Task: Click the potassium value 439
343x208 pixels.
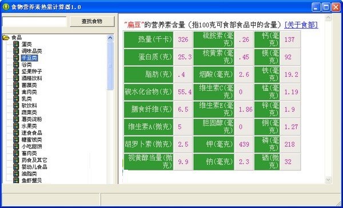Action: pos(244,145)
